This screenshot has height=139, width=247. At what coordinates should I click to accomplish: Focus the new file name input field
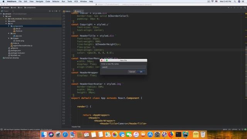point(123,67)
